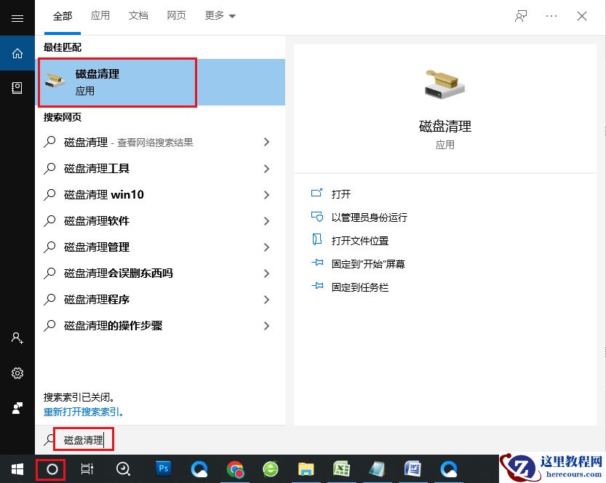Click the feedback icon near the top right

[521, 16]
